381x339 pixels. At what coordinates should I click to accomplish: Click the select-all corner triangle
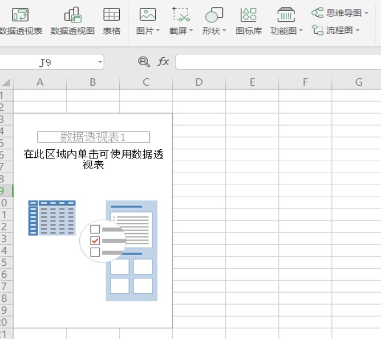pyautogui.click(x=6, y=83)
